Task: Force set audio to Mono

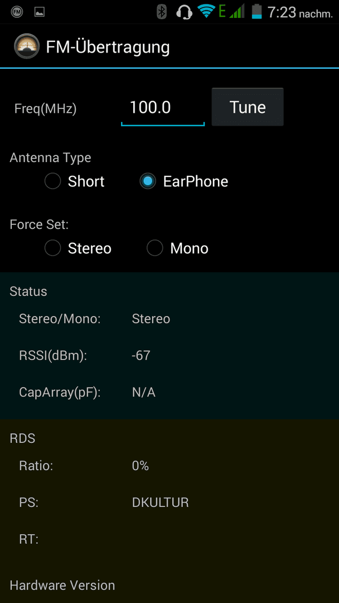Action: point(178,248)
